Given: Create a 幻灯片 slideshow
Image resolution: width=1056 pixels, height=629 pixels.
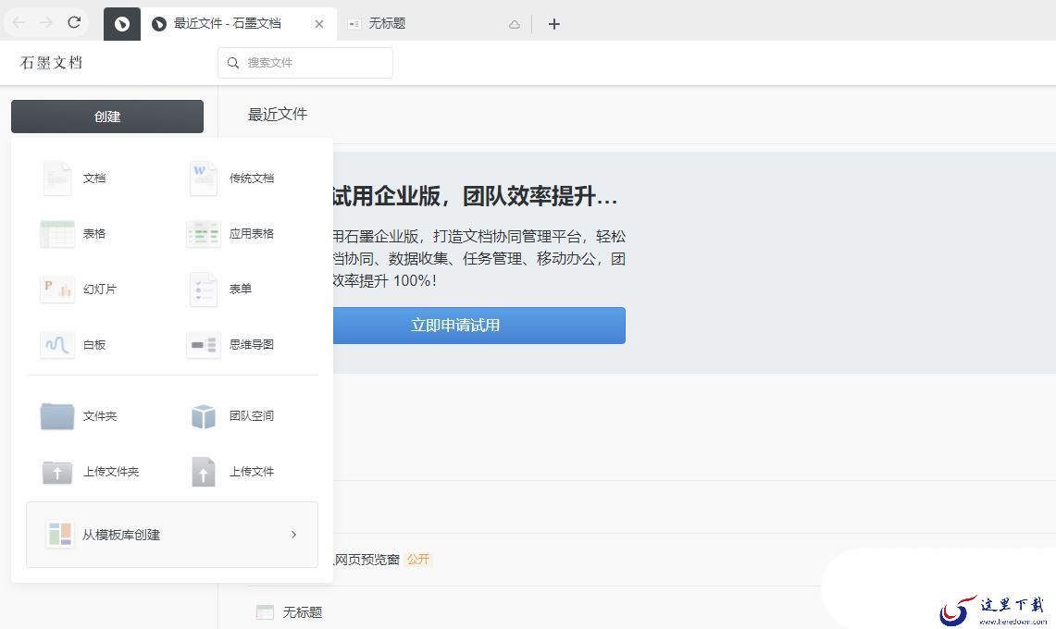Looking at the screenshot, I should click(78, 289).
